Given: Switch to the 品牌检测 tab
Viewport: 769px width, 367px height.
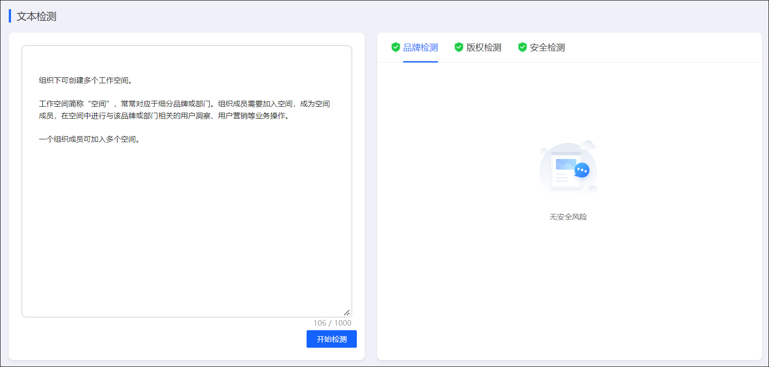Looking at the screenshot, I should pos(420,47).
